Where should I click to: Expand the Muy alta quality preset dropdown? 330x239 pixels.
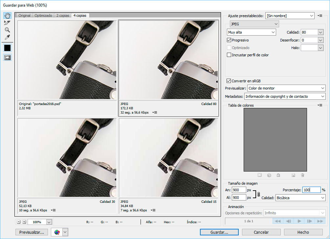pos(251,32)
